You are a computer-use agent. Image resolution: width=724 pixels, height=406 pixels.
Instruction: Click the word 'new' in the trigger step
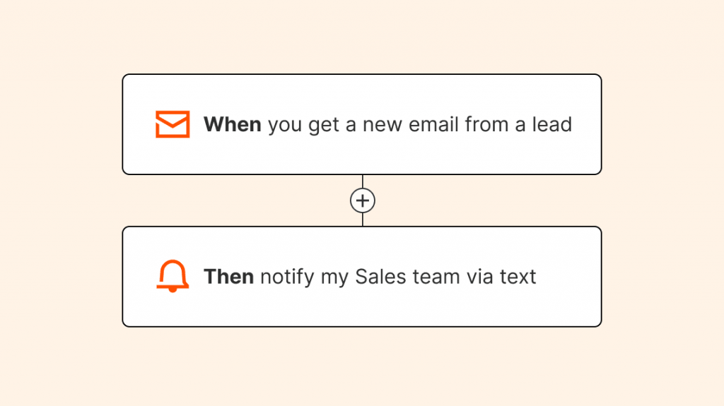click(383, 125)
